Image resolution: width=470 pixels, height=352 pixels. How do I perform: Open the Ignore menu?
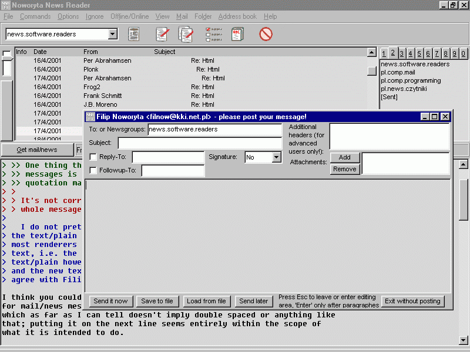click(x=95, y=16)
